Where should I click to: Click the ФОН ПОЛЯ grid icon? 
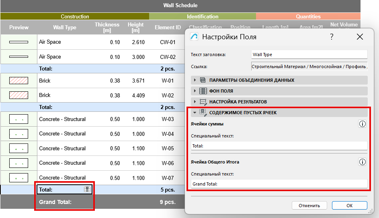tap(203, 91)
